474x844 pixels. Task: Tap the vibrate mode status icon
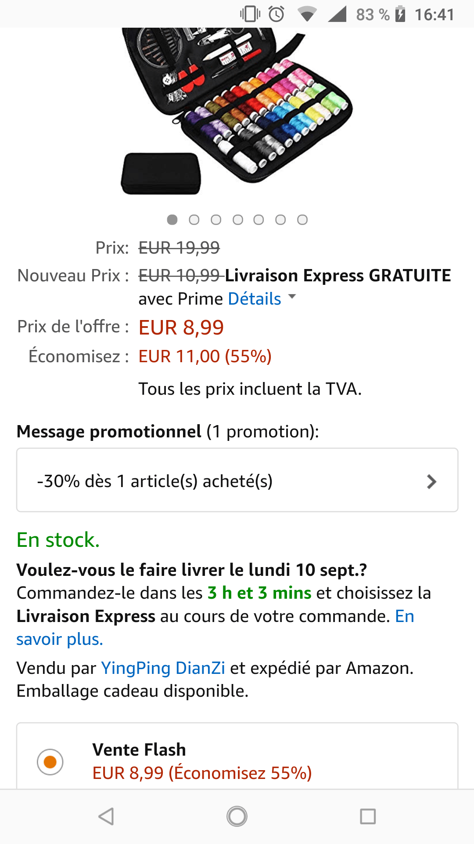pos(250,14)
